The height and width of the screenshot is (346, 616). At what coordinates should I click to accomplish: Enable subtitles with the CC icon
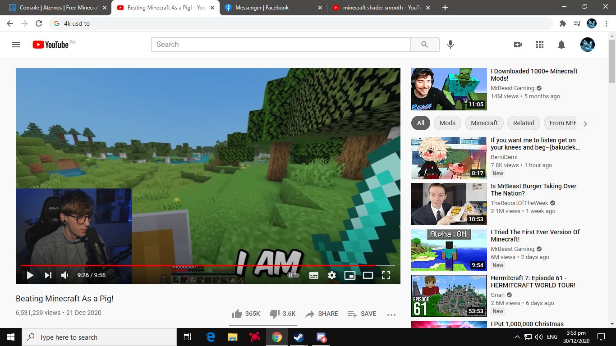[x=314, y=275]
